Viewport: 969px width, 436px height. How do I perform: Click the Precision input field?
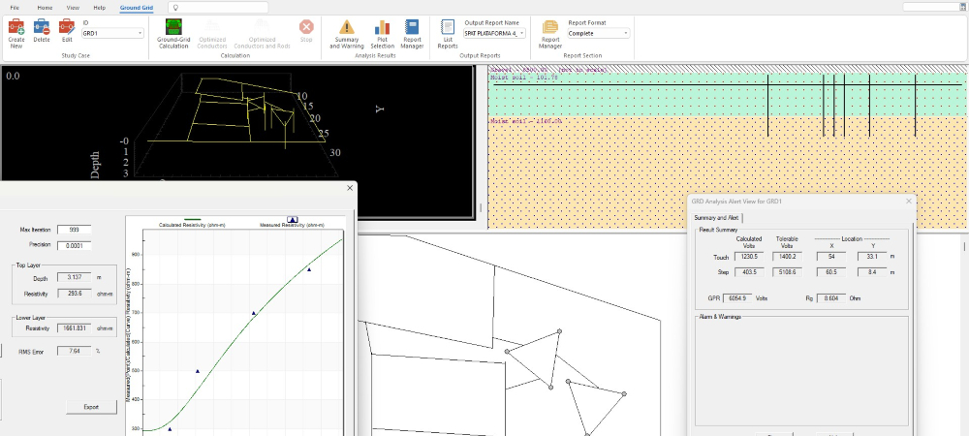coord(74,246)
